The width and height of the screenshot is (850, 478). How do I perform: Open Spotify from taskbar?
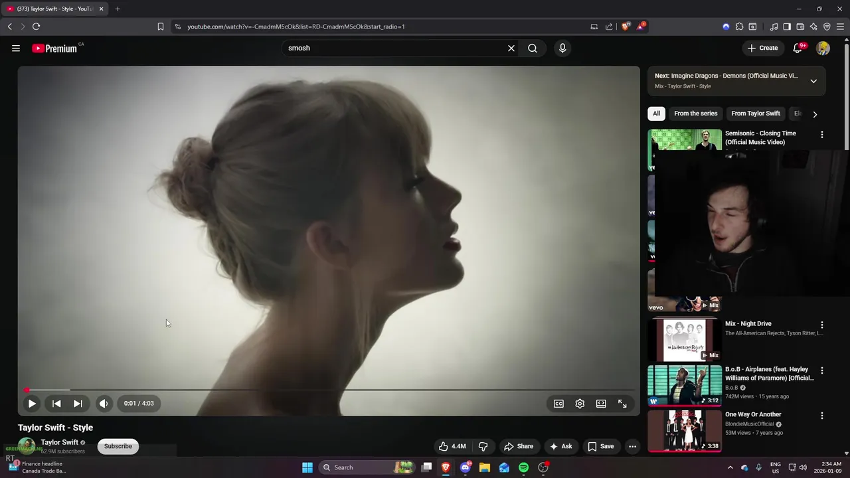(523, 467)
